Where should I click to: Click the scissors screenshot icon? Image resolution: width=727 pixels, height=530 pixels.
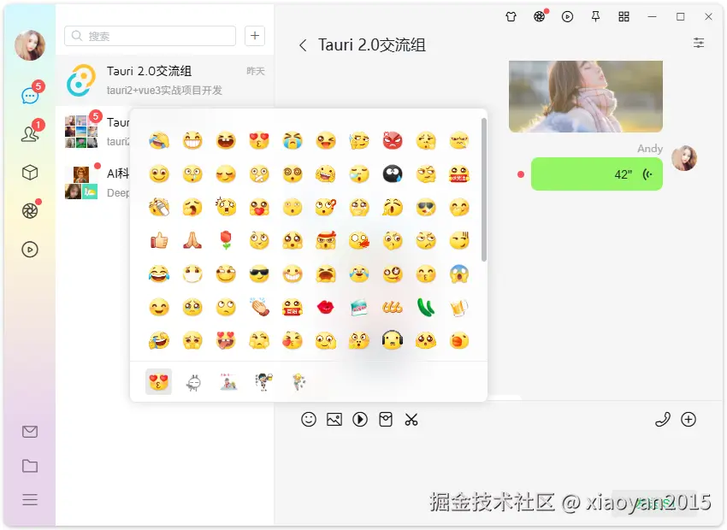pos(411,420)
